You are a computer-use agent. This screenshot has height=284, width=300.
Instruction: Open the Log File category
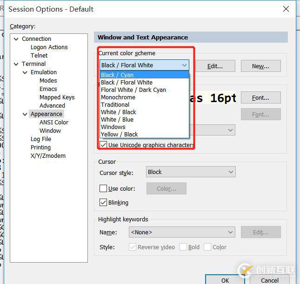pyautogui.click(x=41, y=139)
